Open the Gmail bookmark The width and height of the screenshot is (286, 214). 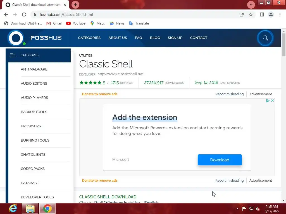pyautogui.click(x=54, y=23)
